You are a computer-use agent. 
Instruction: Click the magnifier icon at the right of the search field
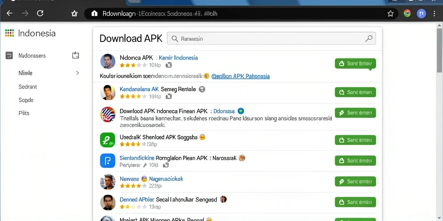[x=369, y=38]
